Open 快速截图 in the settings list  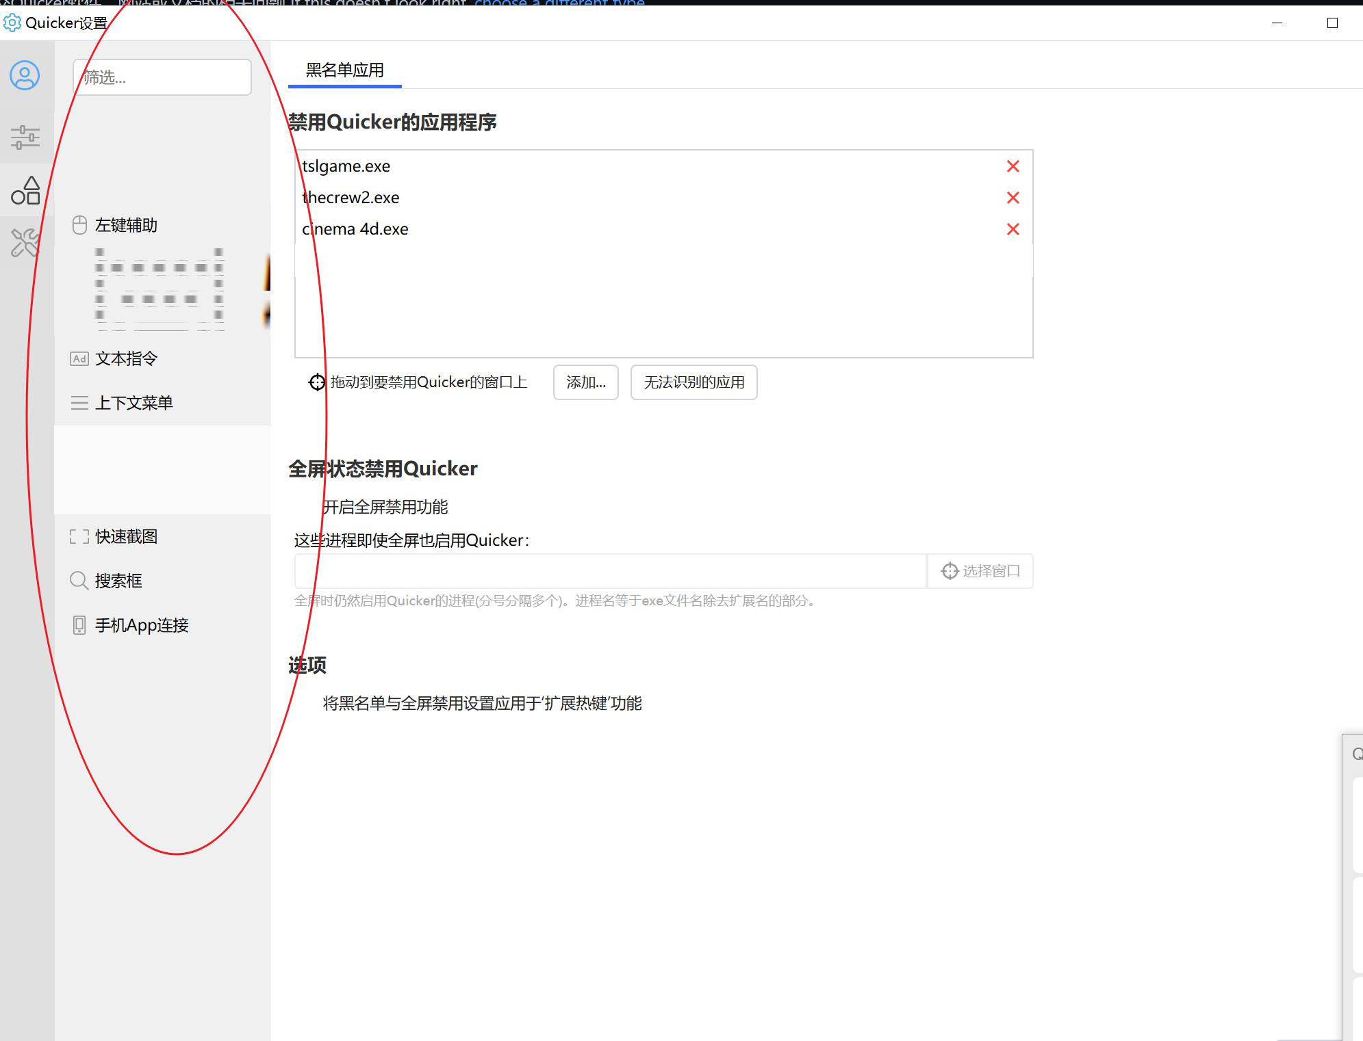162,536
